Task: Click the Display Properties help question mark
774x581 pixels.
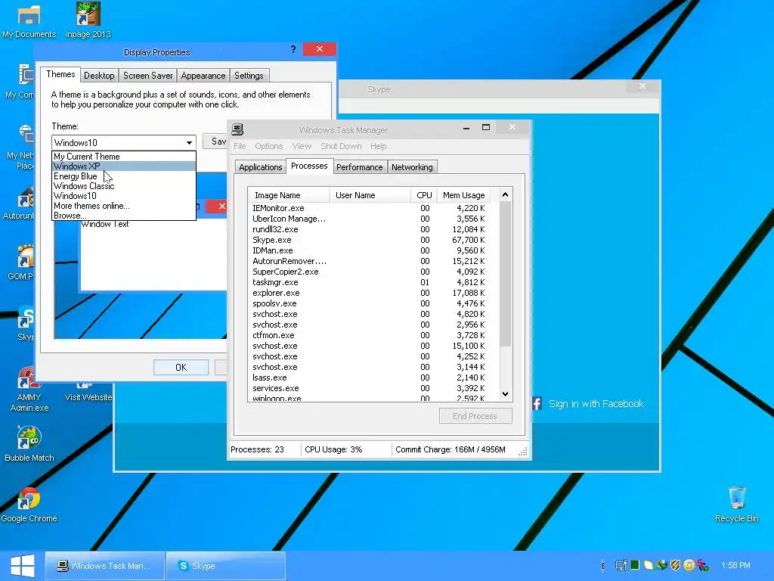Action: 293,49
